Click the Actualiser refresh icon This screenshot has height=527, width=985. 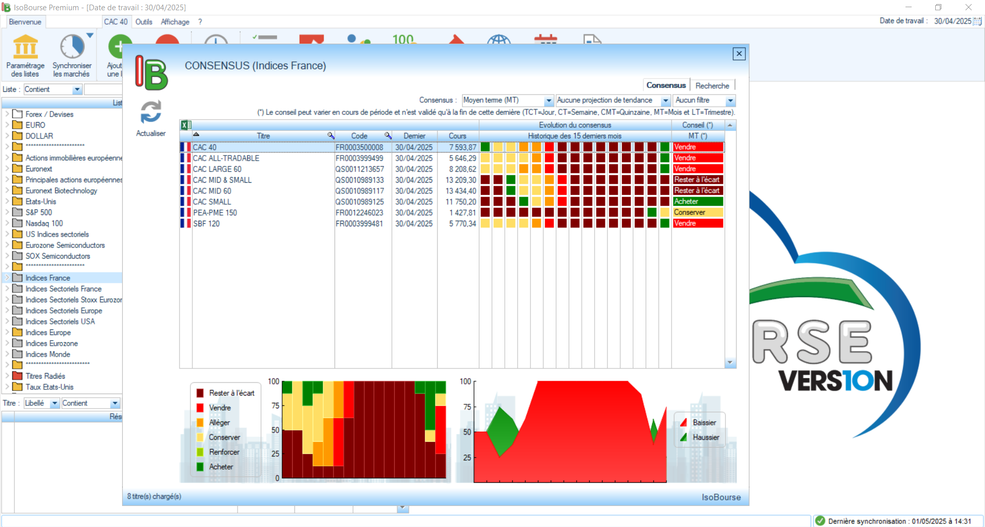pyautogui.click(x=151, y=112)
